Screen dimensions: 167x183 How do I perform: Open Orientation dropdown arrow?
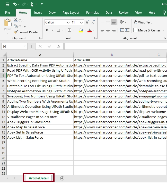click(125, 22)
